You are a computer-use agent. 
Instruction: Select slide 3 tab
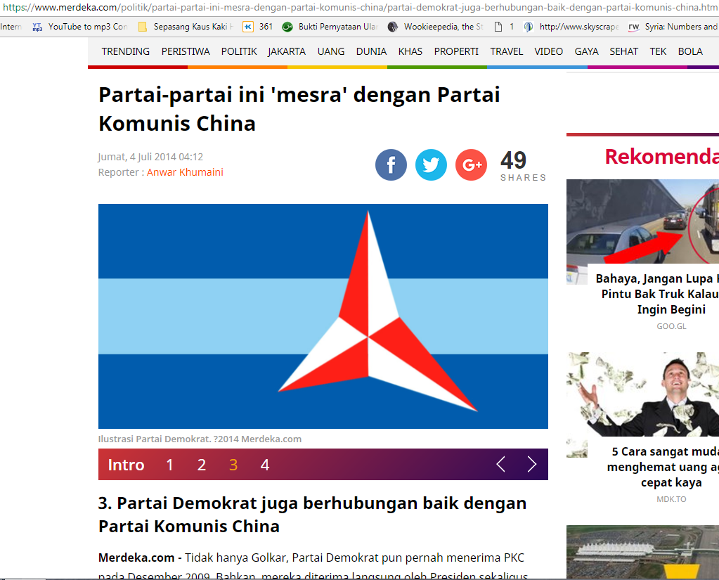tap(233, 465)
